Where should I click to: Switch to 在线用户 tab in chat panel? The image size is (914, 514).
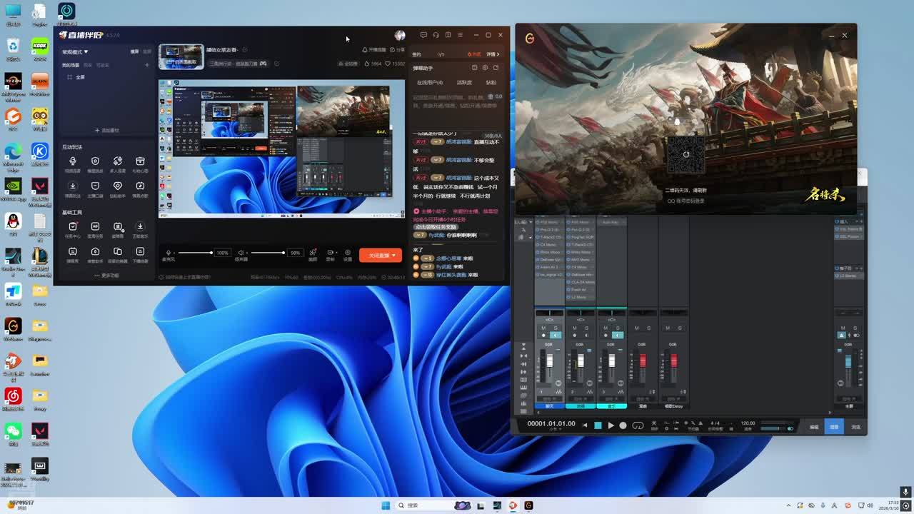coord(429,82)
